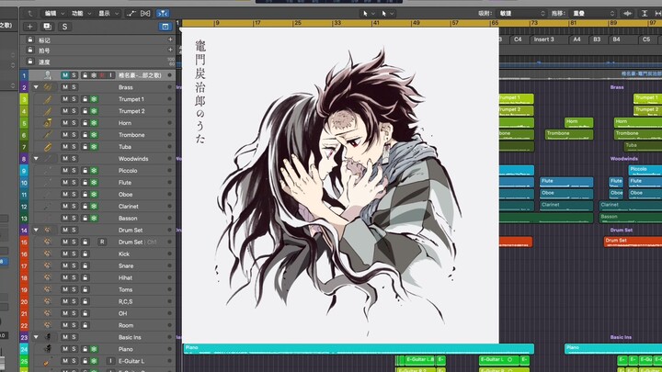Click the vertical auto zoom icon
Viewport: 662px width, 372px height.
[645, 14]
